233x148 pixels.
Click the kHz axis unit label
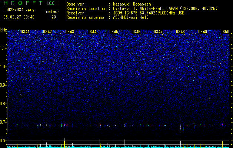pos(3,30)
